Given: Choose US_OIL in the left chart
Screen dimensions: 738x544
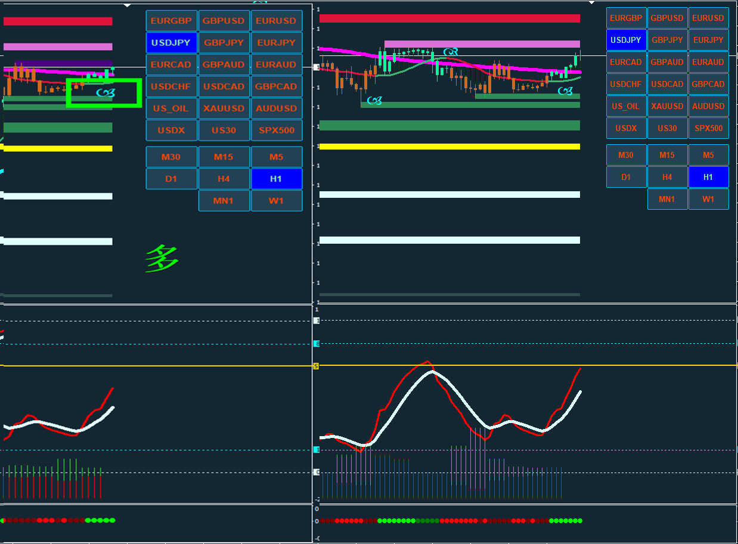Looking at the screenshot, I should (x=171, y=108).
